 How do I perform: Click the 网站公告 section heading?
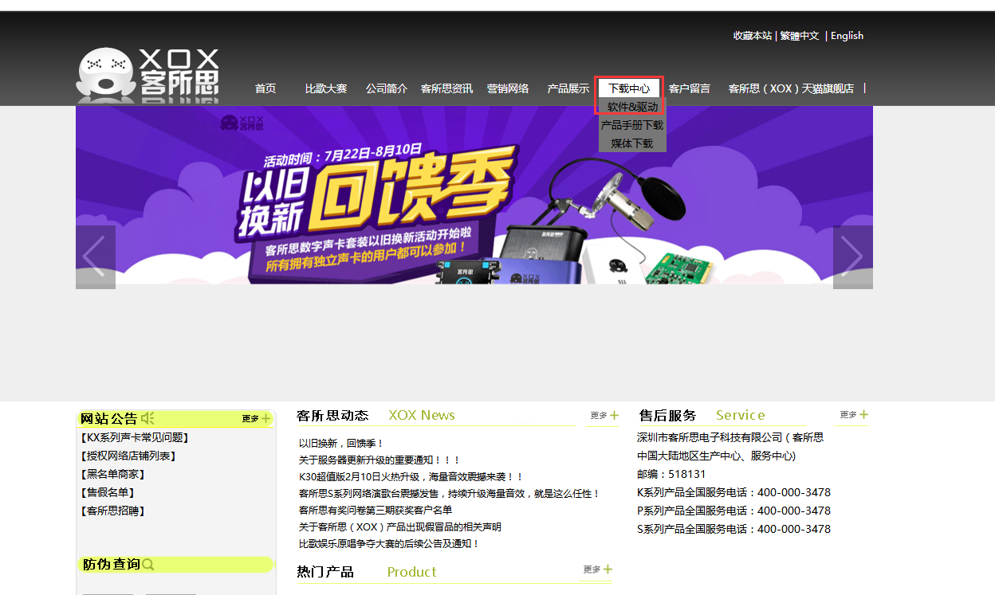pyautogui.click(x=108, y=418)
